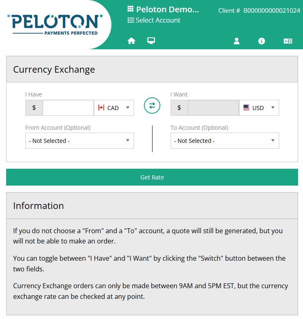The image size is (303, 319).
Task: Expand the To Account dropdown
Action: coord(225,141)
